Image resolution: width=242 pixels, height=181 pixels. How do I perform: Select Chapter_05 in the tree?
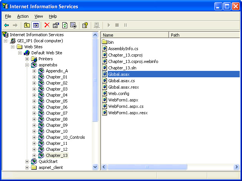click(x=57, y=101)
